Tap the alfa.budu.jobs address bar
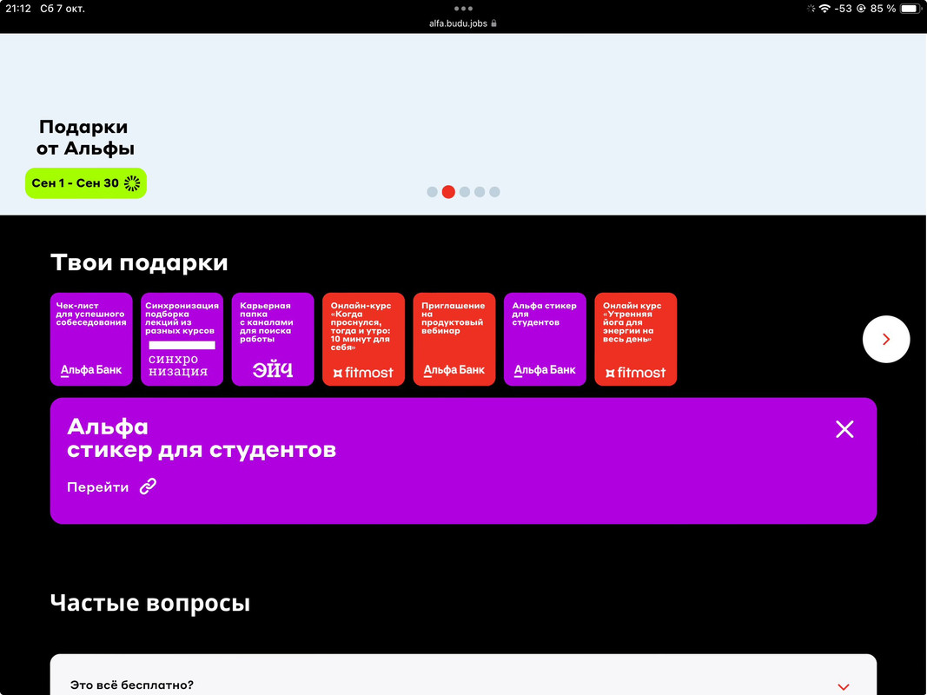 (463, 23)
